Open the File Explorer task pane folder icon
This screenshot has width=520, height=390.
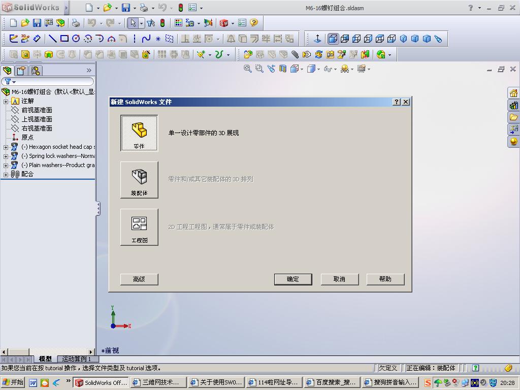point(514,117)
